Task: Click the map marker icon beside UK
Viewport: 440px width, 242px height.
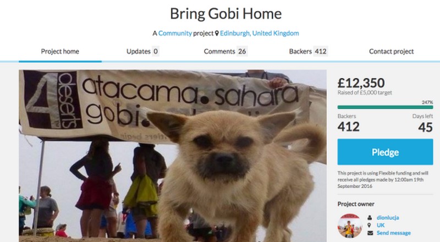Action: pos(370,225)
